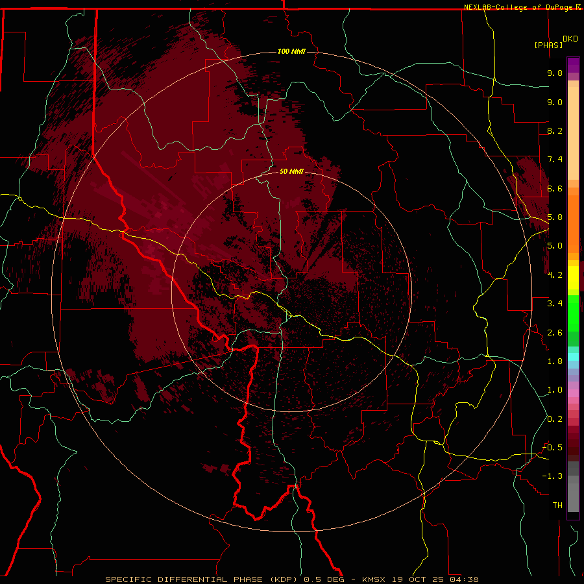Click the -1.3 scale value

[553, 476]
